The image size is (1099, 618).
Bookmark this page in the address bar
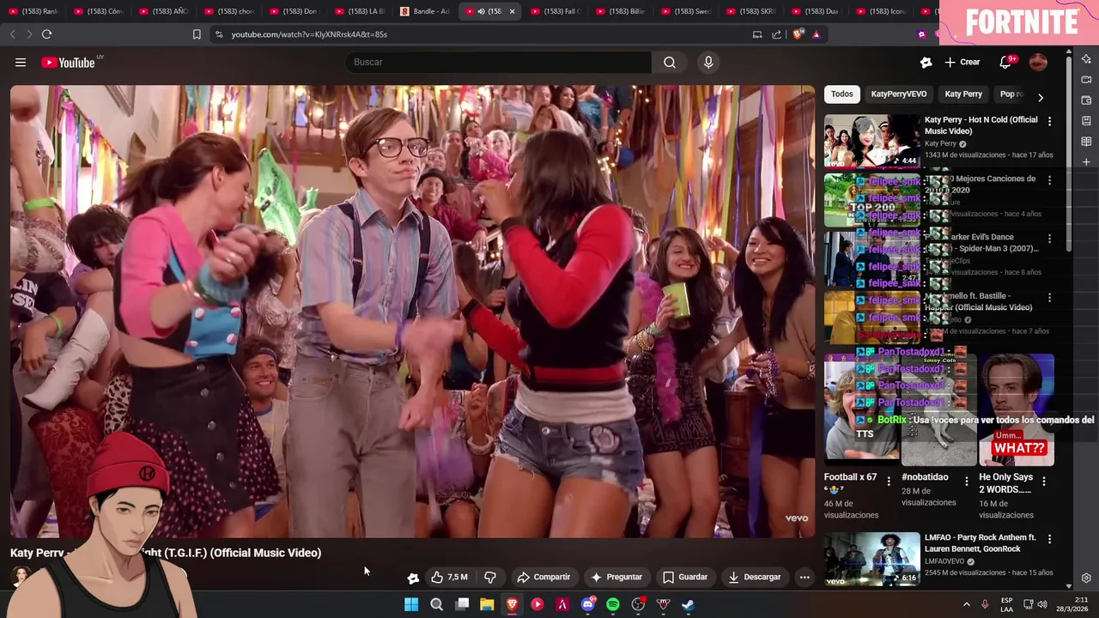pos(197,34)
